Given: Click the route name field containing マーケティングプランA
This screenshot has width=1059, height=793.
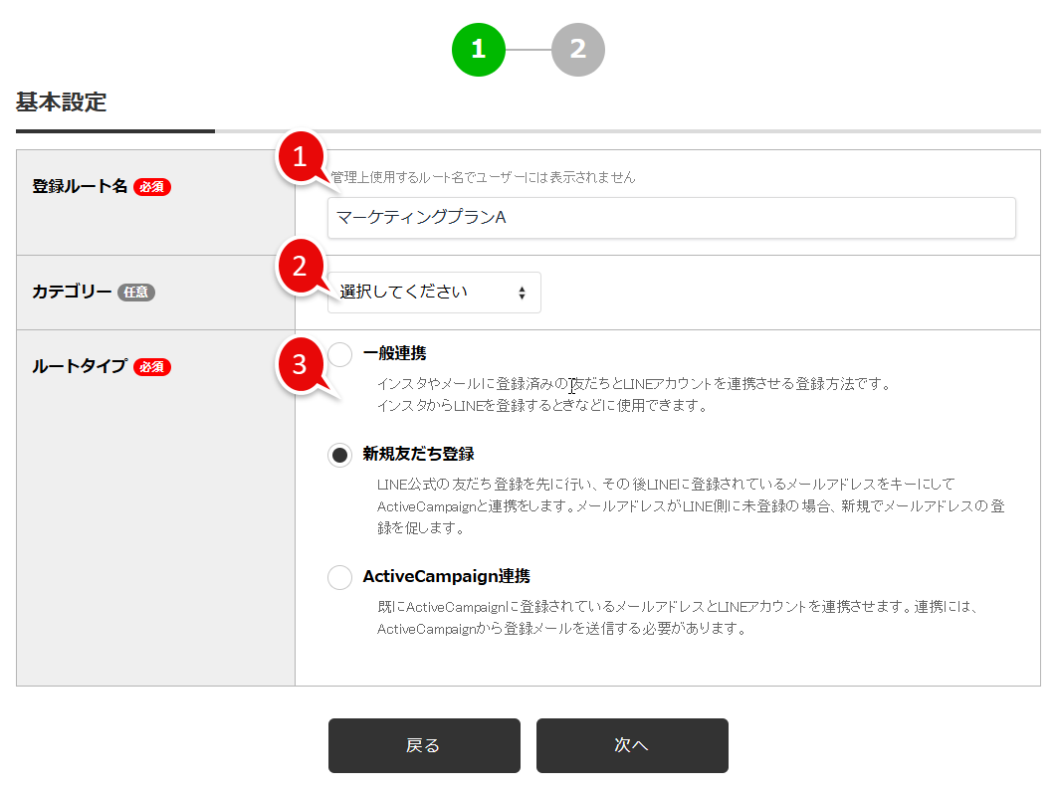Looking at the screenshot, I should [671, 218].
